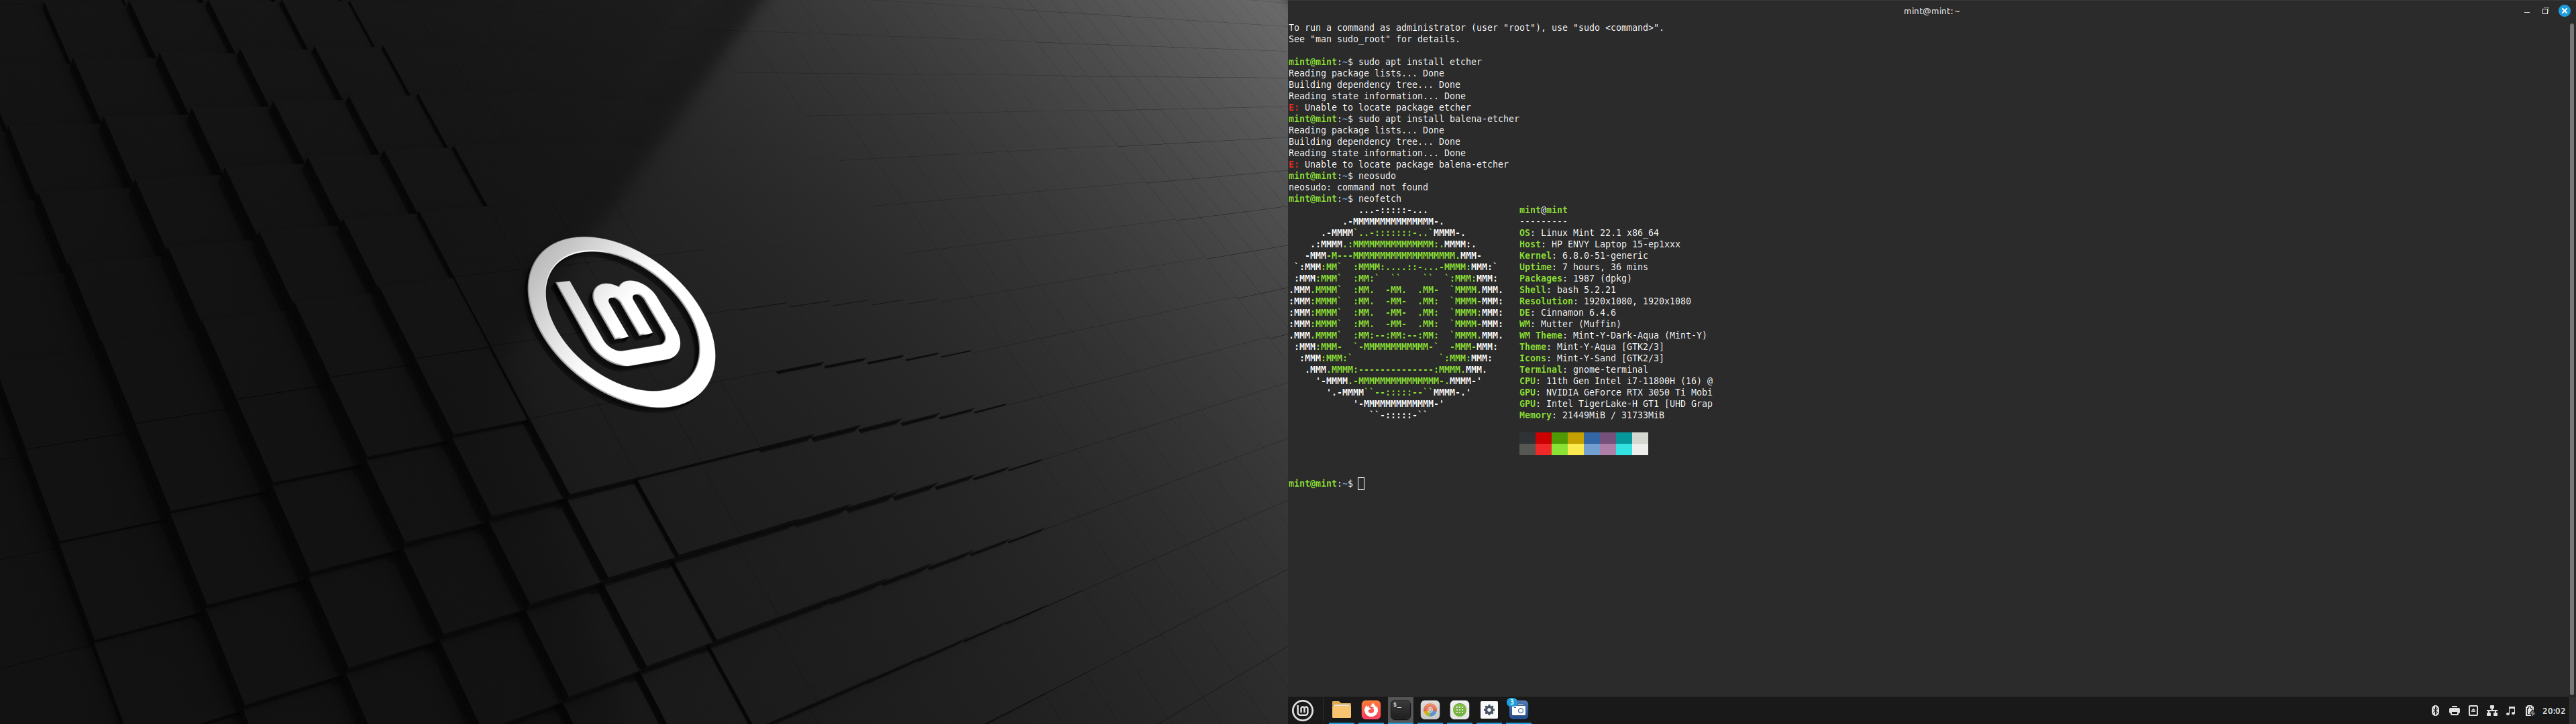Open the Linux Mint start menu
Image resolution: width=2576 pixels, height=724 pixels.
pos(1302,710)
